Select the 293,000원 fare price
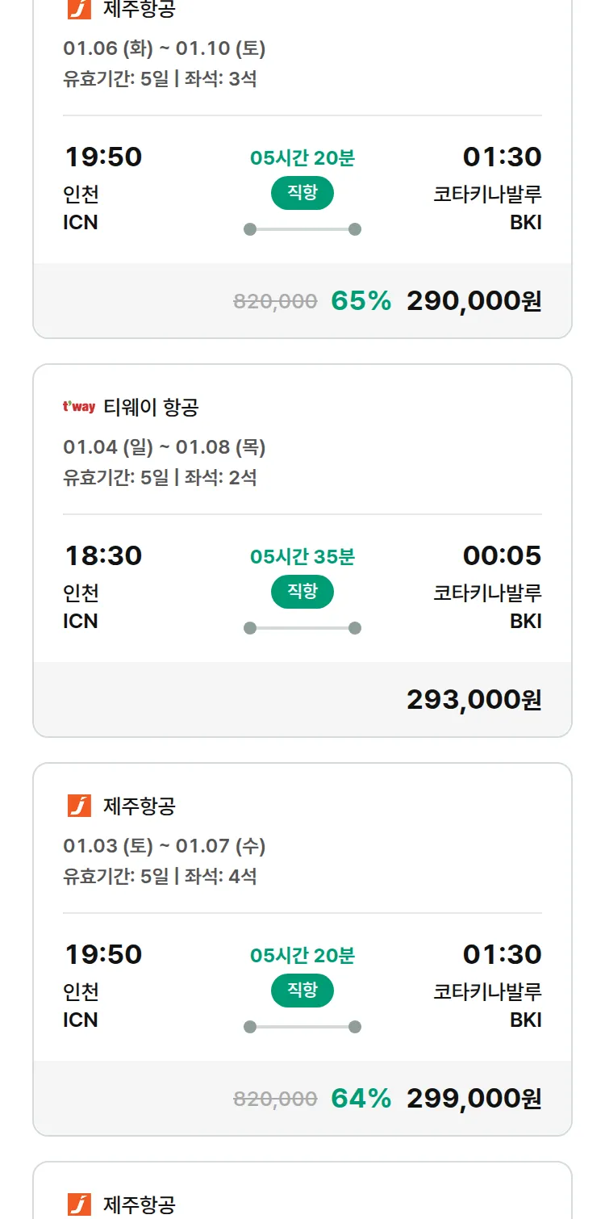605x1219 pixels. coord(474,700)
